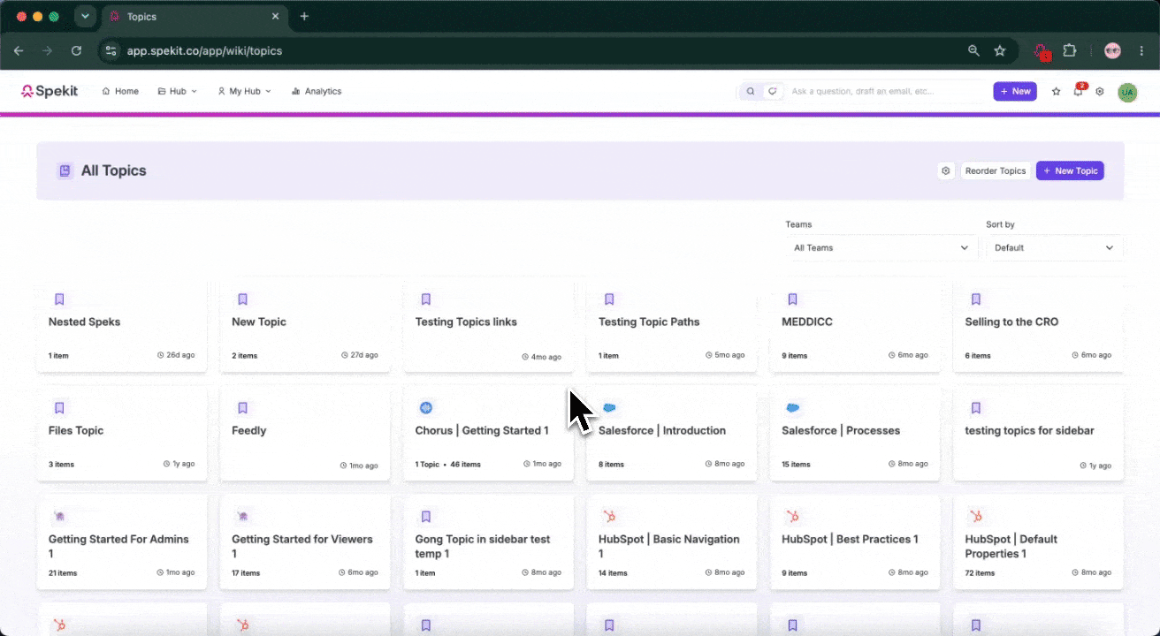Select the Topics browser tab
This screenshot has width=1160, height=636.
click(193, 17)
